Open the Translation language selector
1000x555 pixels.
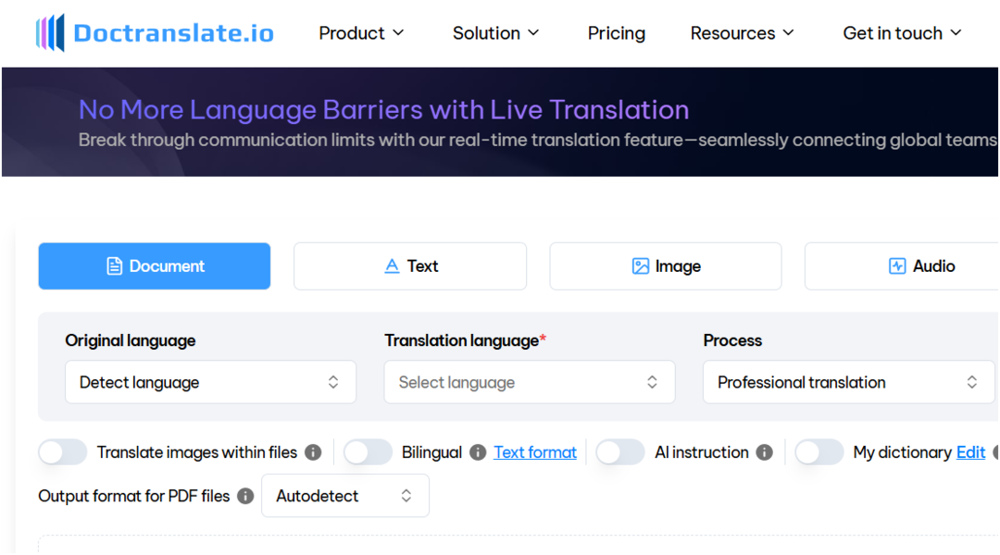(x=530, y=382)
